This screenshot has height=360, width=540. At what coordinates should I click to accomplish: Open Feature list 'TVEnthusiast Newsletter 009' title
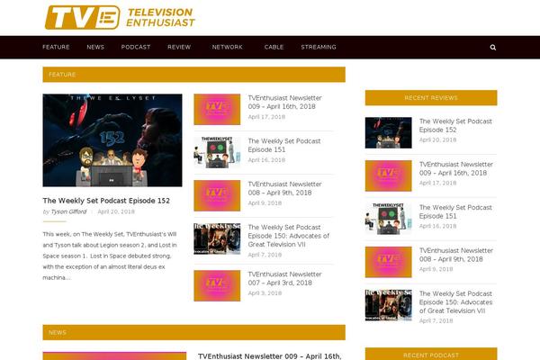coord(284,102)
